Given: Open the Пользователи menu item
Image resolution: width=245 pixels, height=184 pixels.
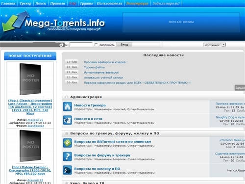Looking at the screenshot, I should tap(109, 3).
